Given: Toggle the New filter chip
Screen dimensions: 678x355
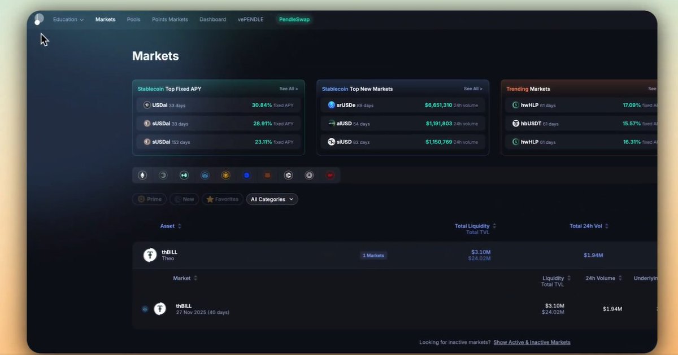Looking at the screenshot, I should tap(184, 199).
